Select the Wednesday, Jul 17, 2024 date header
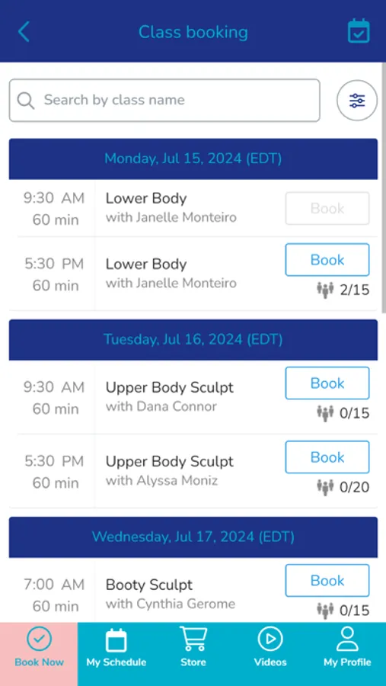 193,537
